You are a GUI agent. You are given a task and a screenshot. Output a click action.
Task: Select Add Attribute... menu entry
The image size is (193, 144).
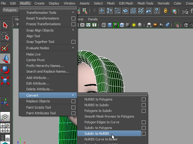coord(38,78)
